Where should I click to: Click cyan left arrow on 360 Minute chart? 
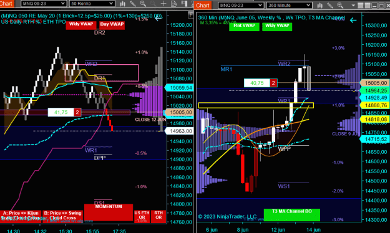[x=353, y=20]
